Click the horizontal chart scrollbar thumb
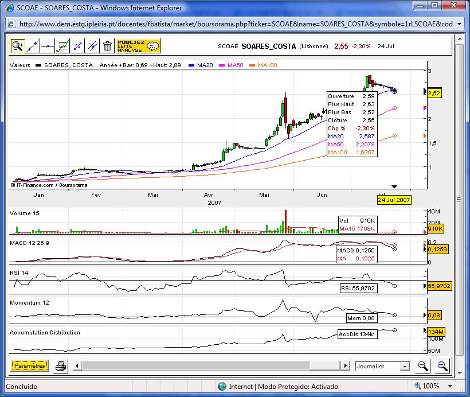 (195, 366)
